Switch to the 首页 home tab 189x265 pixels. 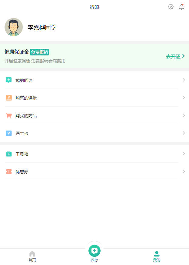[32, 256]
